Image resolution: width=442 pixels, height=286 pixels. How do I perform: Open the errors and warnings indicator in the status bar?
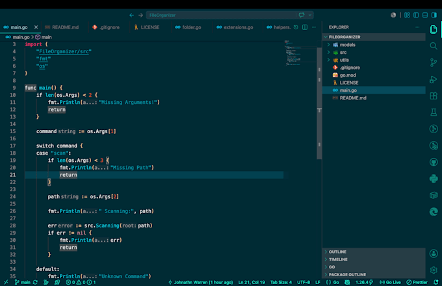click(x=81, y=282)
